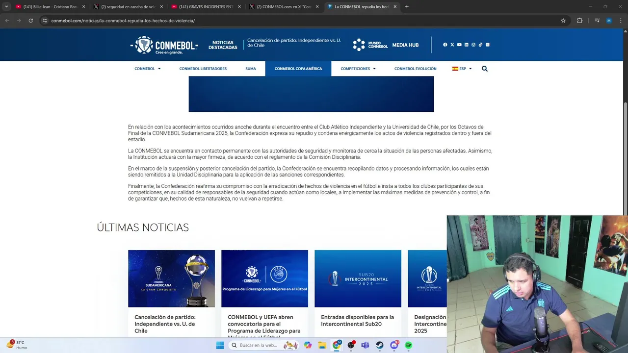628x353 pixels.
Task: Open ESP language selector dropdown
Action: [x=462, y=69]
